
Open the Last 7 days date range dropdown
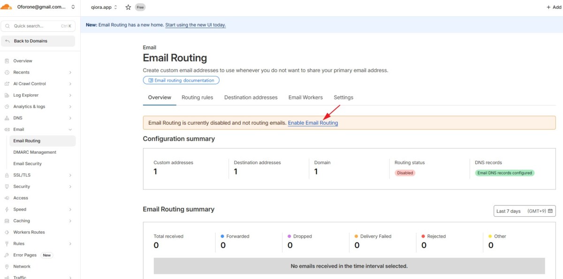[525, 211]
